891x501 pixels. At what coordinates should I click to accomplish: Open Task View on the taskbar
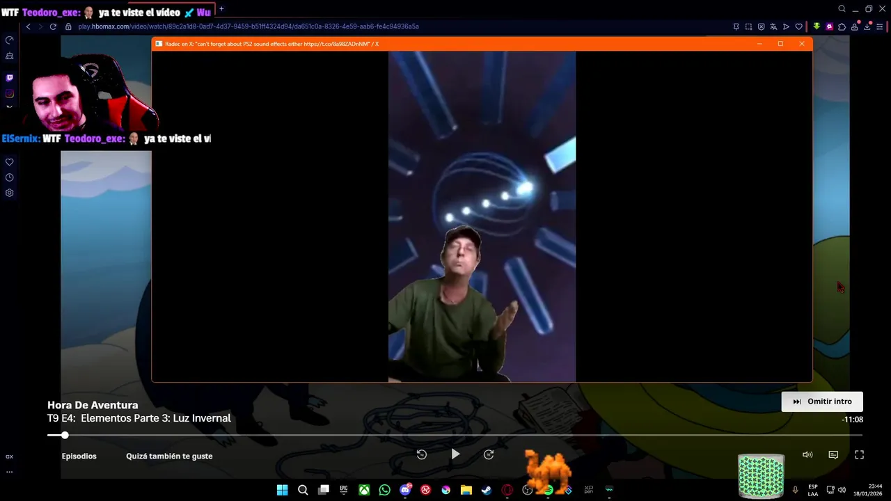324,490
